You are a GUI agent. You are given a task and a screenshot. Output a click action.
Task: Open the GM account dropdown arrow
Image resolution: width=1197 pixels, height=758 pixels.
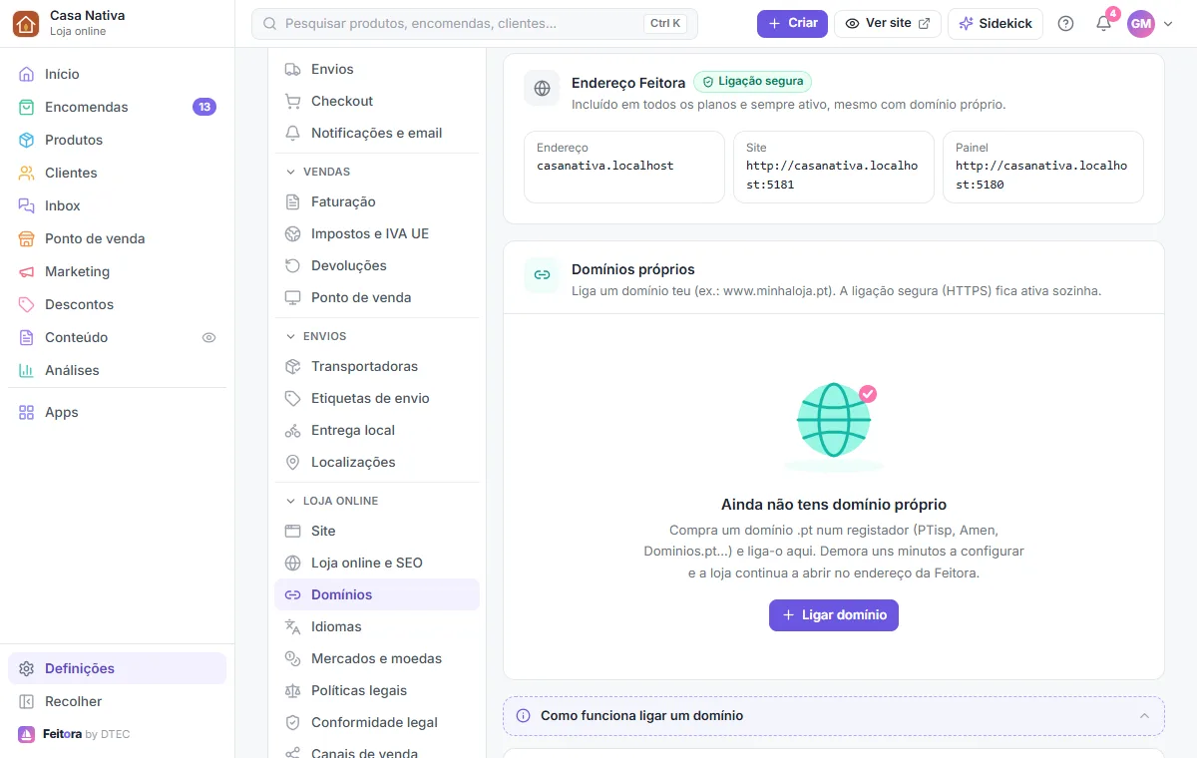click(1168, 23)
